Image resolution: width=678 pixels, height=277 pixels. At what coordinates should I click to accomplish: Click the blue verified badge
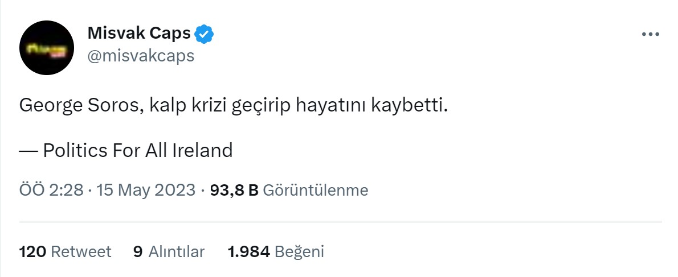[204, 34]
